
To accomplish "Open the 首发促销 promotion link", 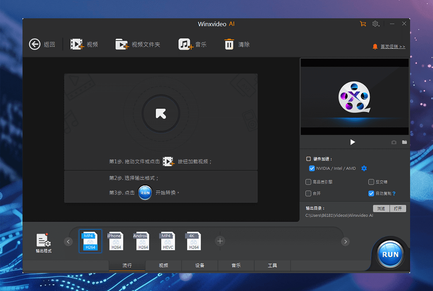I will tap(393, 47).
